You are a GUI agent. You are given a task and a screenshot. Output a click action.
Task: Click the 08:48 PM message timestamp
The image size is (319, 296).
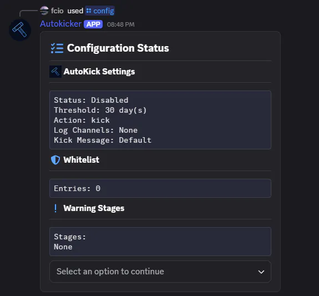(120, 24)
